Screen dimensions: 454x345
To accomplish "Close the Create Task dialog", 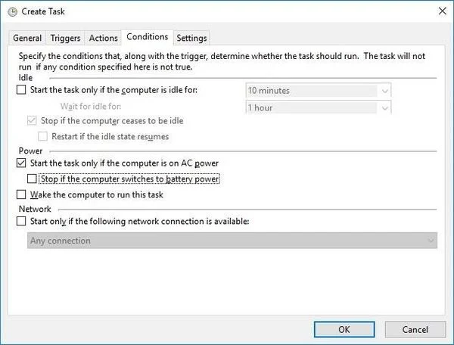I will 440,11.
